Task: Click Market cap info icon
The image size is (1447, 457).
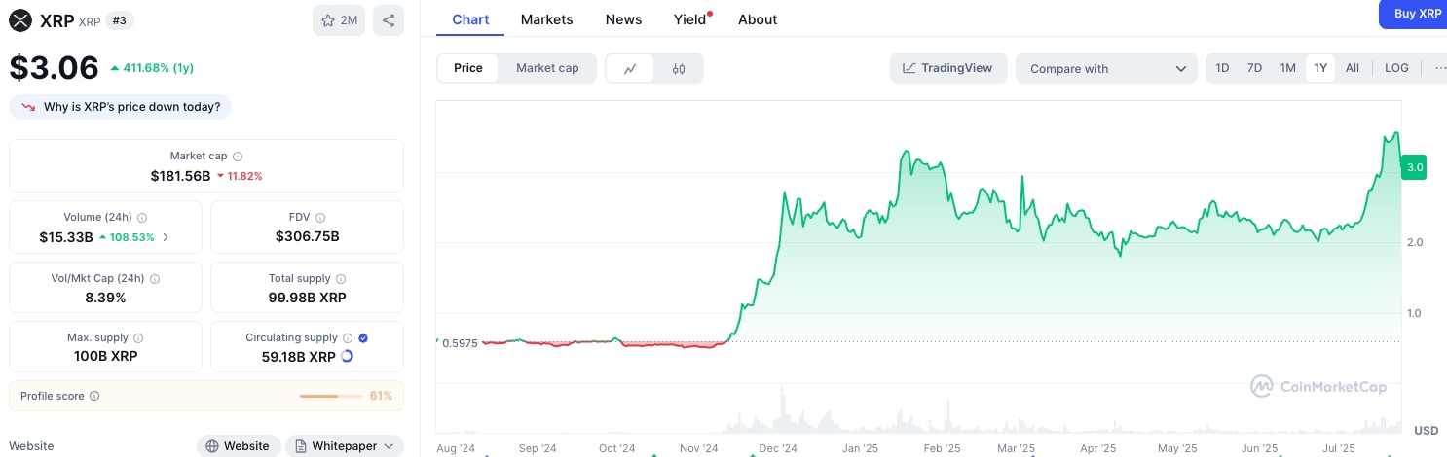Action: coord(238,156)
